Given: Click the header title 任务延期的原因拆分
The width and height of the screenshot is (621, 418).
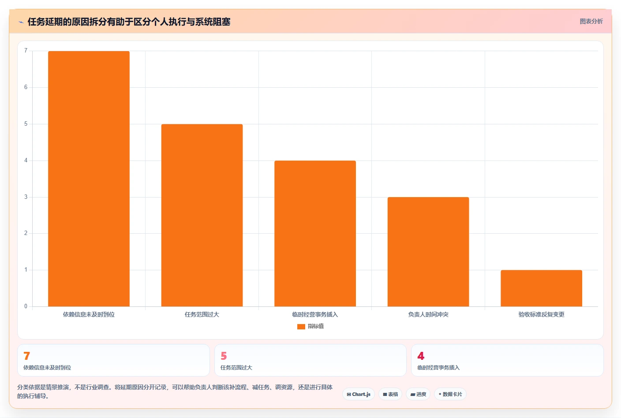Looking at the screenshot, I should 129,22.
